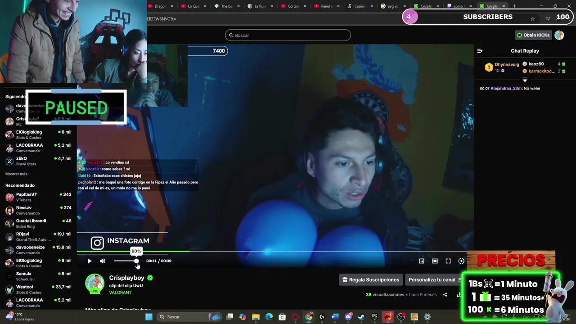Switch to the psg vs Google tab
576x324 pixels.
394,6
